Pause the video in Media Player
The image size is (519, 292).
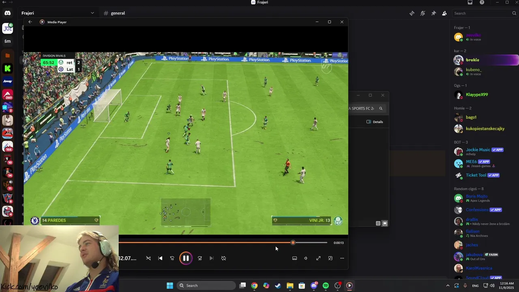pyautogui.click(x=186, y=258)
